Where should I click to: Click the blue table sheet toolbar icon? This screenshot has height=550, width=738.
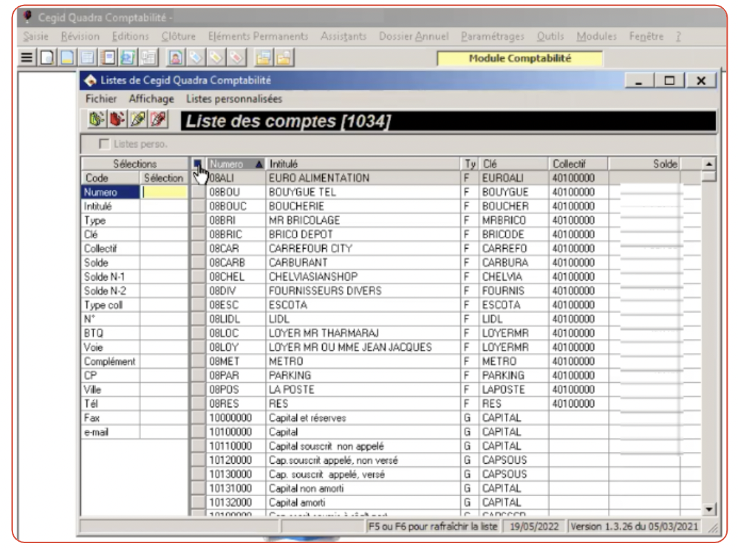[88, 58]
